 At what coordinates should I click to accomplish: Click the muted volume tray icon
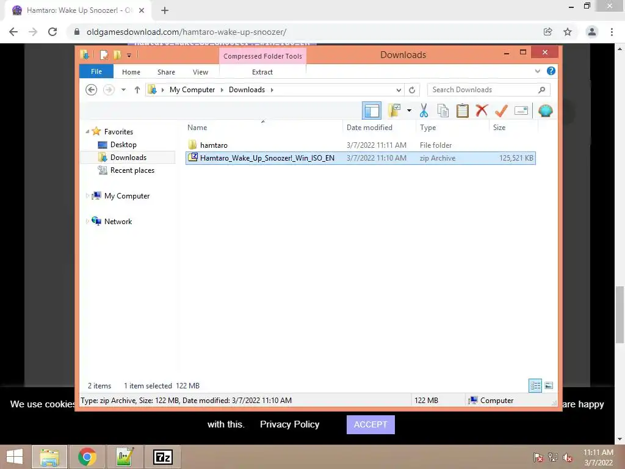[x=568, y=457]
